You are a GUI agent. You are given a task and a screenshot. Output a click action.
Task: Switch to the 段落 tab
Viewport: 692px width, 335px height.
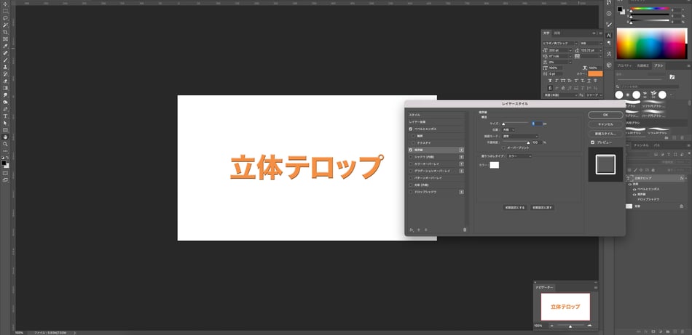(x=557, y=33)
